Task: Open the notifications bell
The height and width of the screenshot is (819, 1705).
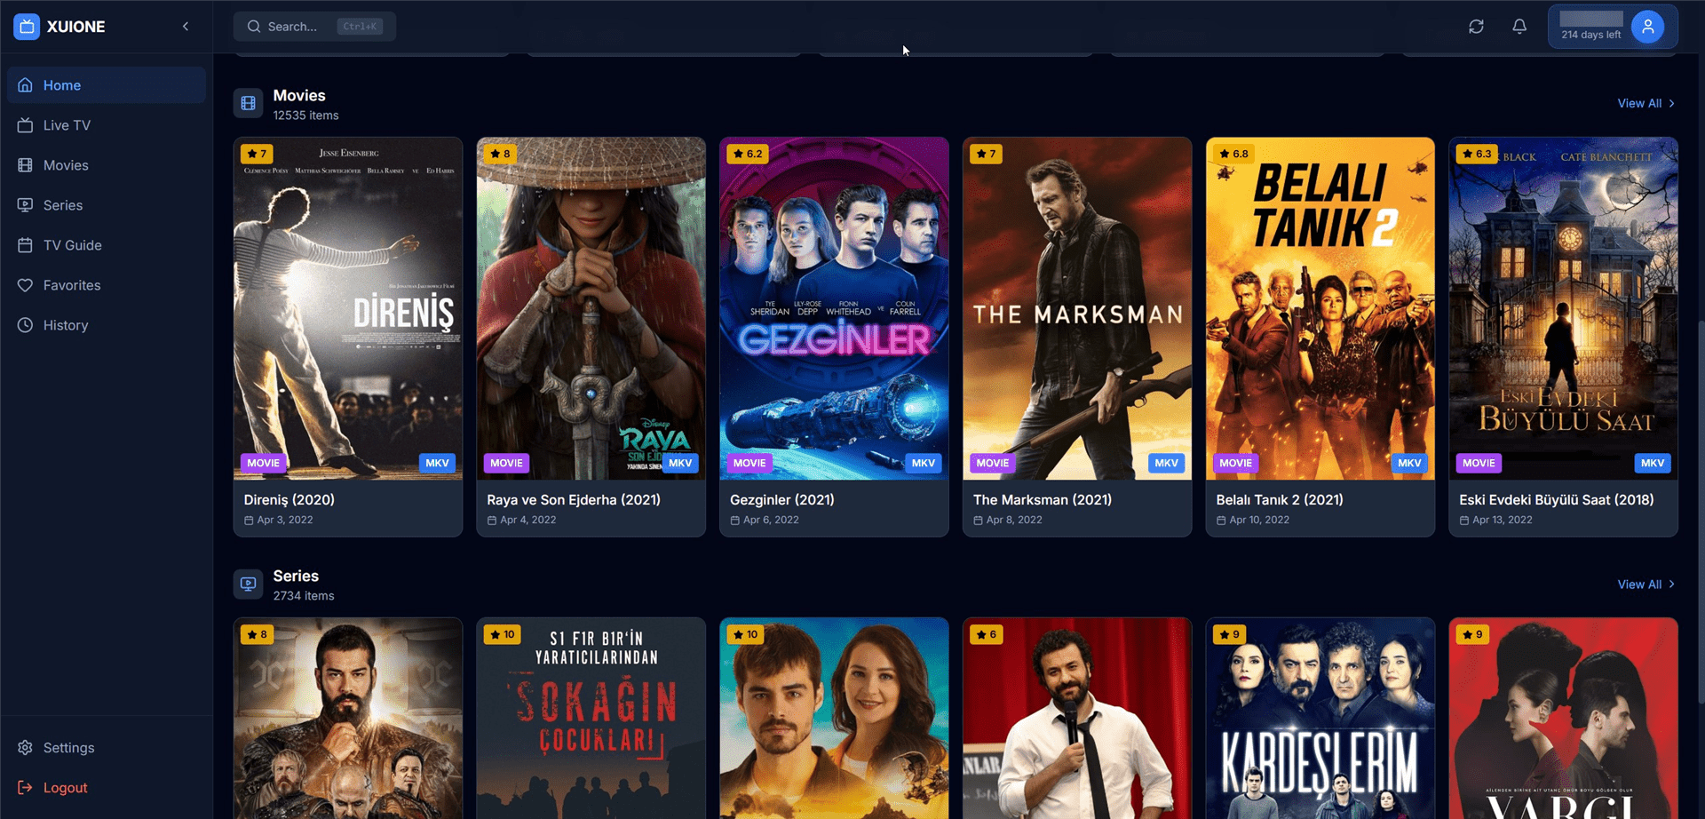Action: [1519, 27]
